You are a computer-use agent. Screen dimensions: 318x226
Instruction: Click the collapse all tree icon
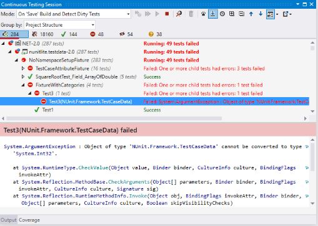click(x=241, y=14)
